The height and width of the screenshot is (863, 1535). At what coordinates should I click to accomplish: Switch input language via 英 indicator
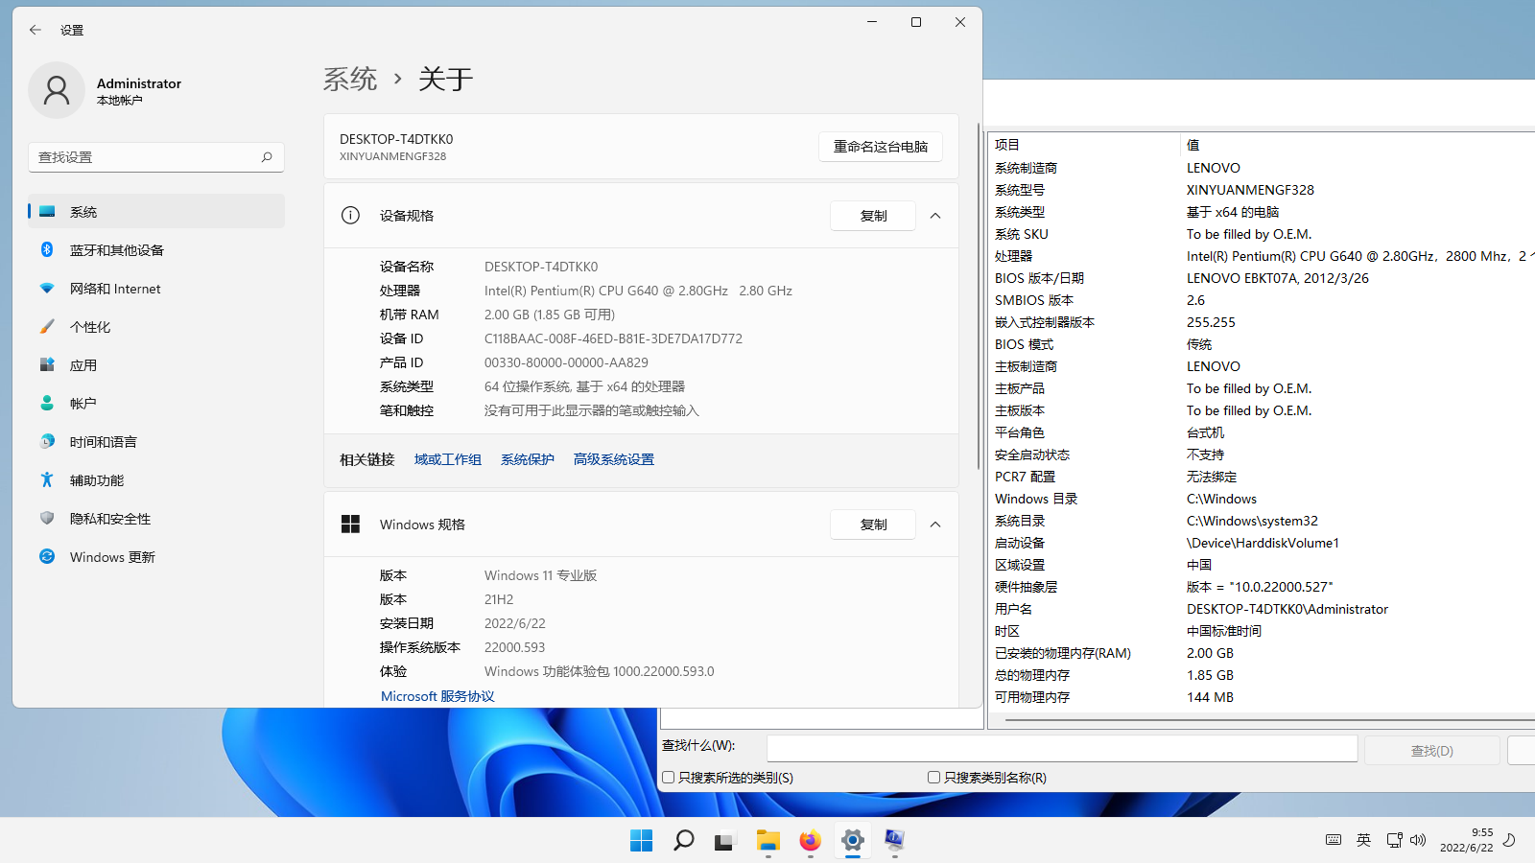click(1363, 840)
